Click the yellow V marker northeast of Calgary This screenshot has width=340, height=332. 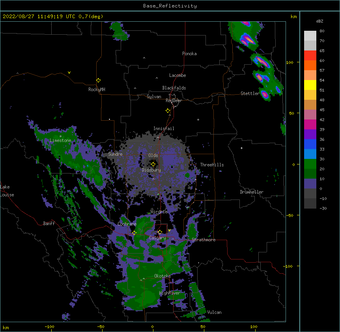[x=169, y=230]
